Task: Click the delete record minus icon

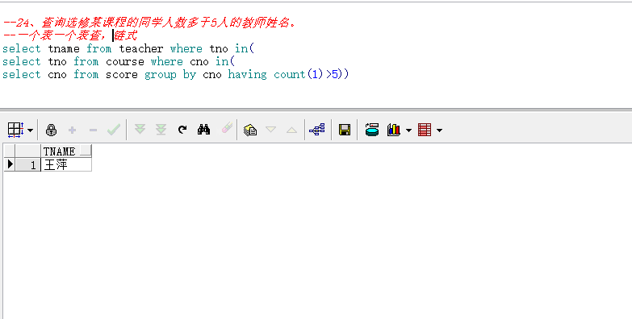Action: (93, 130)
